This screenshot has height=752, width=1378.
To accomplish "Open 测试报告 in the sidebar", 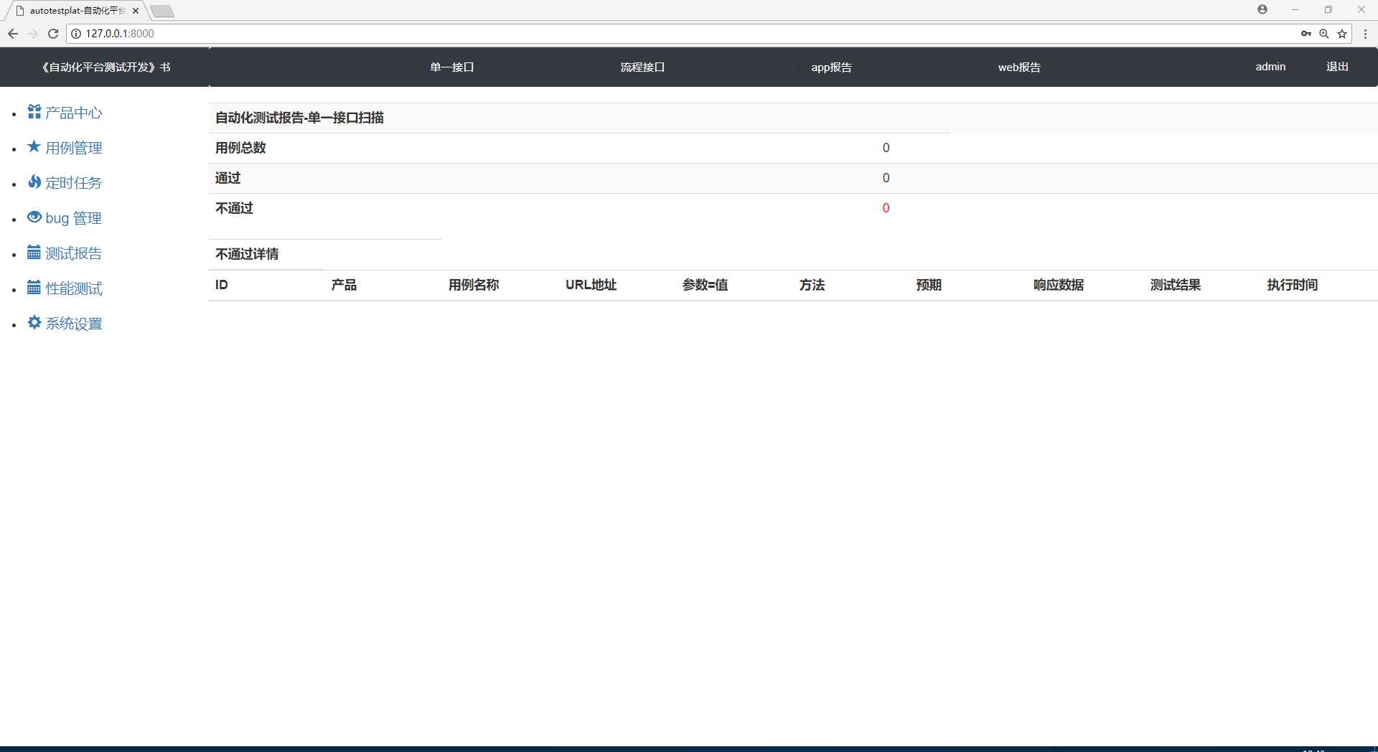I will pyautogui.click(x=73, y=253).
